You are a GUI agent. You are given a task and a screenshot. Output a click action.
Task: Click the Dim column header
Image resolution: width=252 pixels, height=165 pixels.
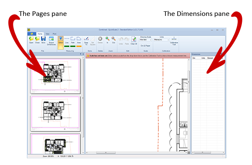(194, 58)
